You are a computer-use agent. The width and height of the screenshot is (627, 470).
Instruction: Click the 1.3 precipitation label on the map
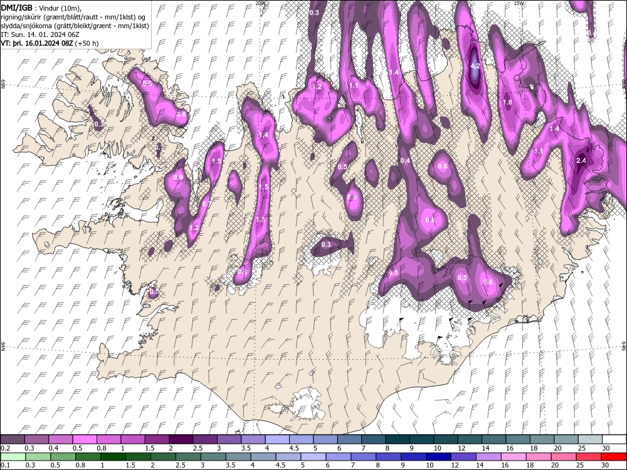tap(260, 219)
